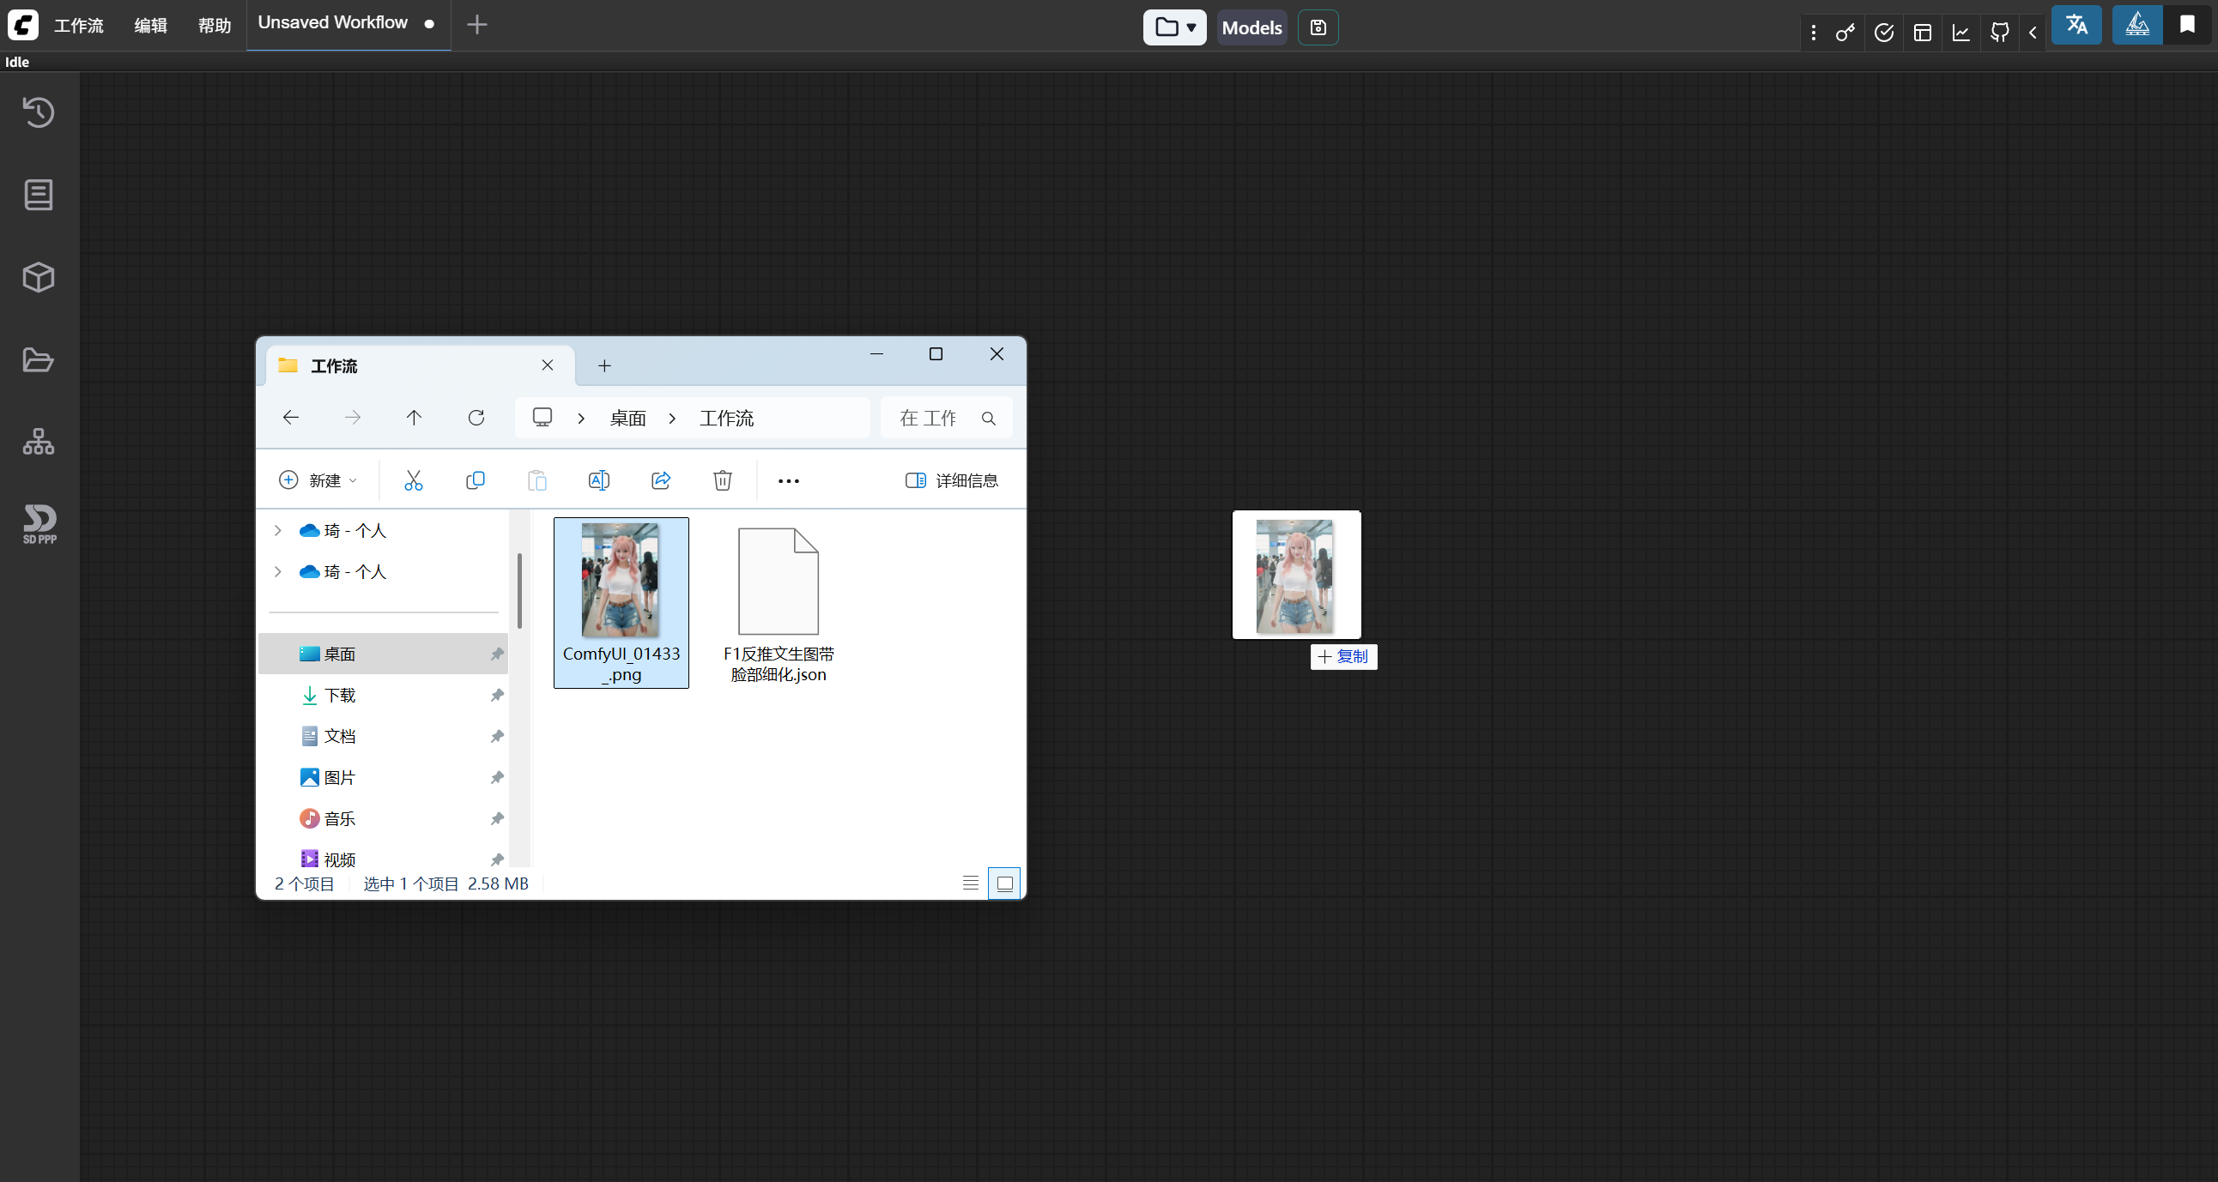Open the workflows folder sidebar icon

(x=39, y=359)
